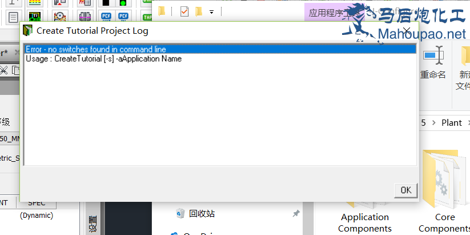Close the Create Tutorial Project Log dialog
Viewport: 470px width, 235px height.
click(x=407, y=30)
